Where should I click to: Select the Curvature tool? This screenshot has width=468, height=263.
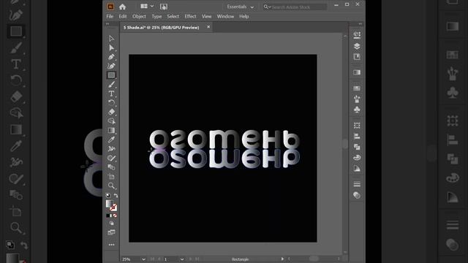(x=111, y=66)
